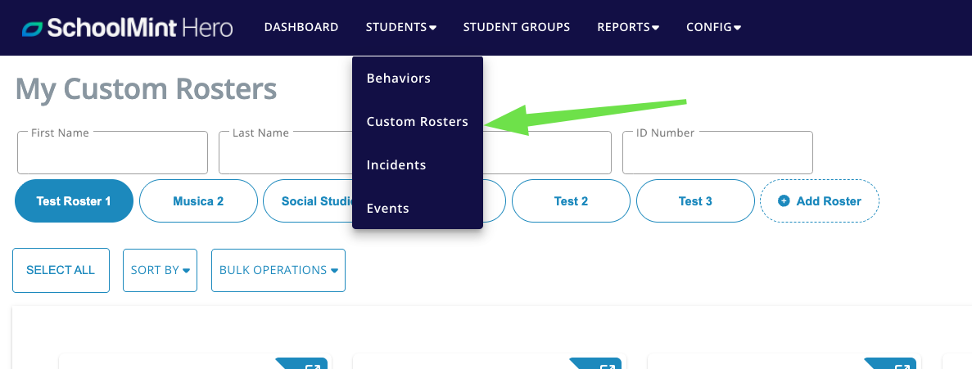Viewport: 972px width, 369px height.
Task: Expand the BULK OPERATIONS dropdown
Action: pos(278,270)
